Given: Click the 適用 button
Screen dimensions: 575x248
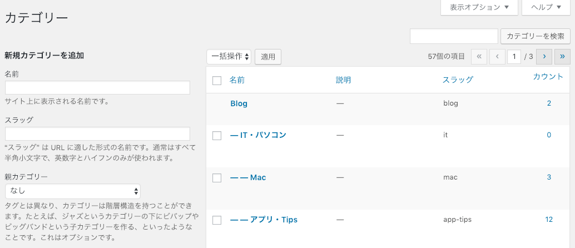Looking at the screenshot, I should 268,57.
